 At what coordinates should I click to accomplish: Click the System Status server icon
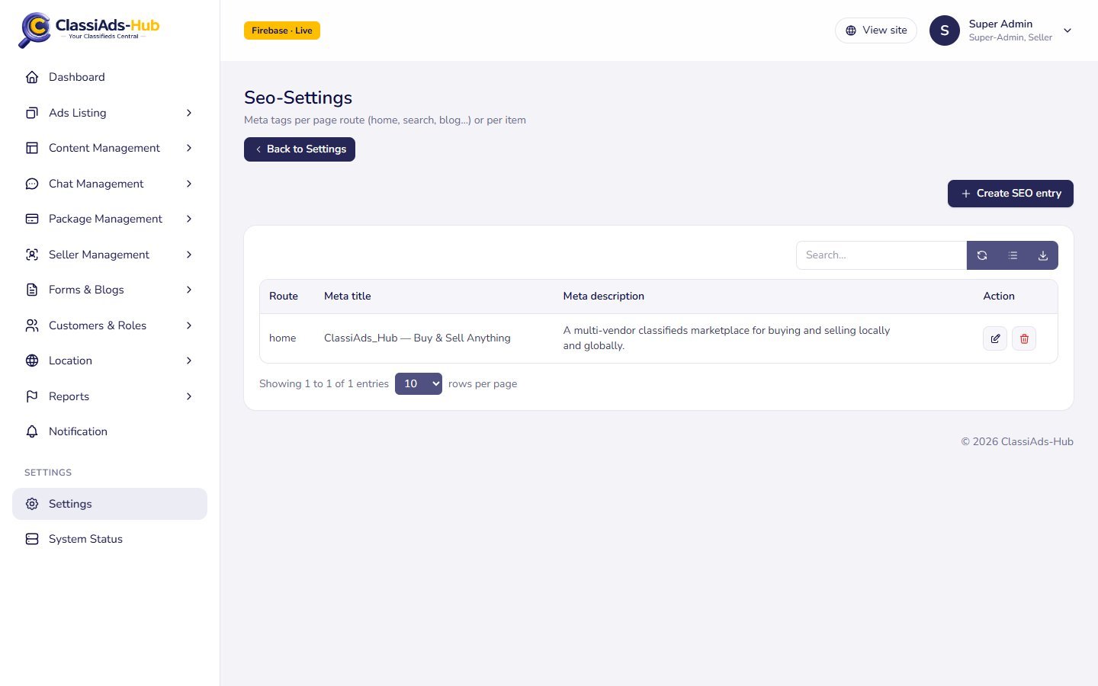click(32, 539)
